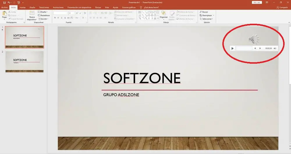Image resolution: width=291 pixels, height=154 pixels.
Task: Open the Portapapeles dialog launcher
Action: pos(24,22)
